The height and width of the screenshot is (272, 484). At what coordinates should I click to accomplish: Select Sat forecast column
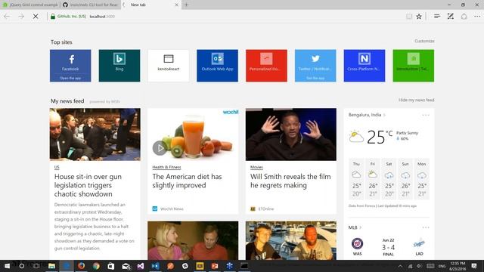(389, 179)
